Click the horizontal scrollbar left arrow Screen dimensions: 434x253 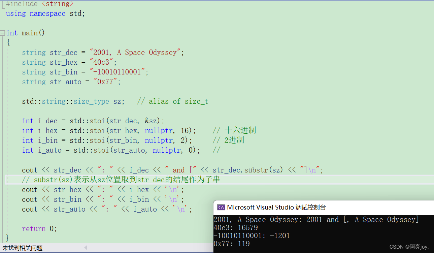click(85, 248)
